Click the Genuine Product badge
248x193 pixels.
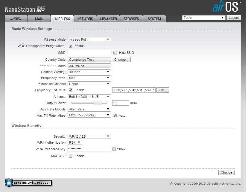[x=28, y=183]
